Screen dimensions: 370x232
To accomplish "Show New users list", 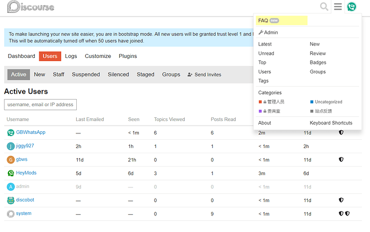I will click(39, 74).
